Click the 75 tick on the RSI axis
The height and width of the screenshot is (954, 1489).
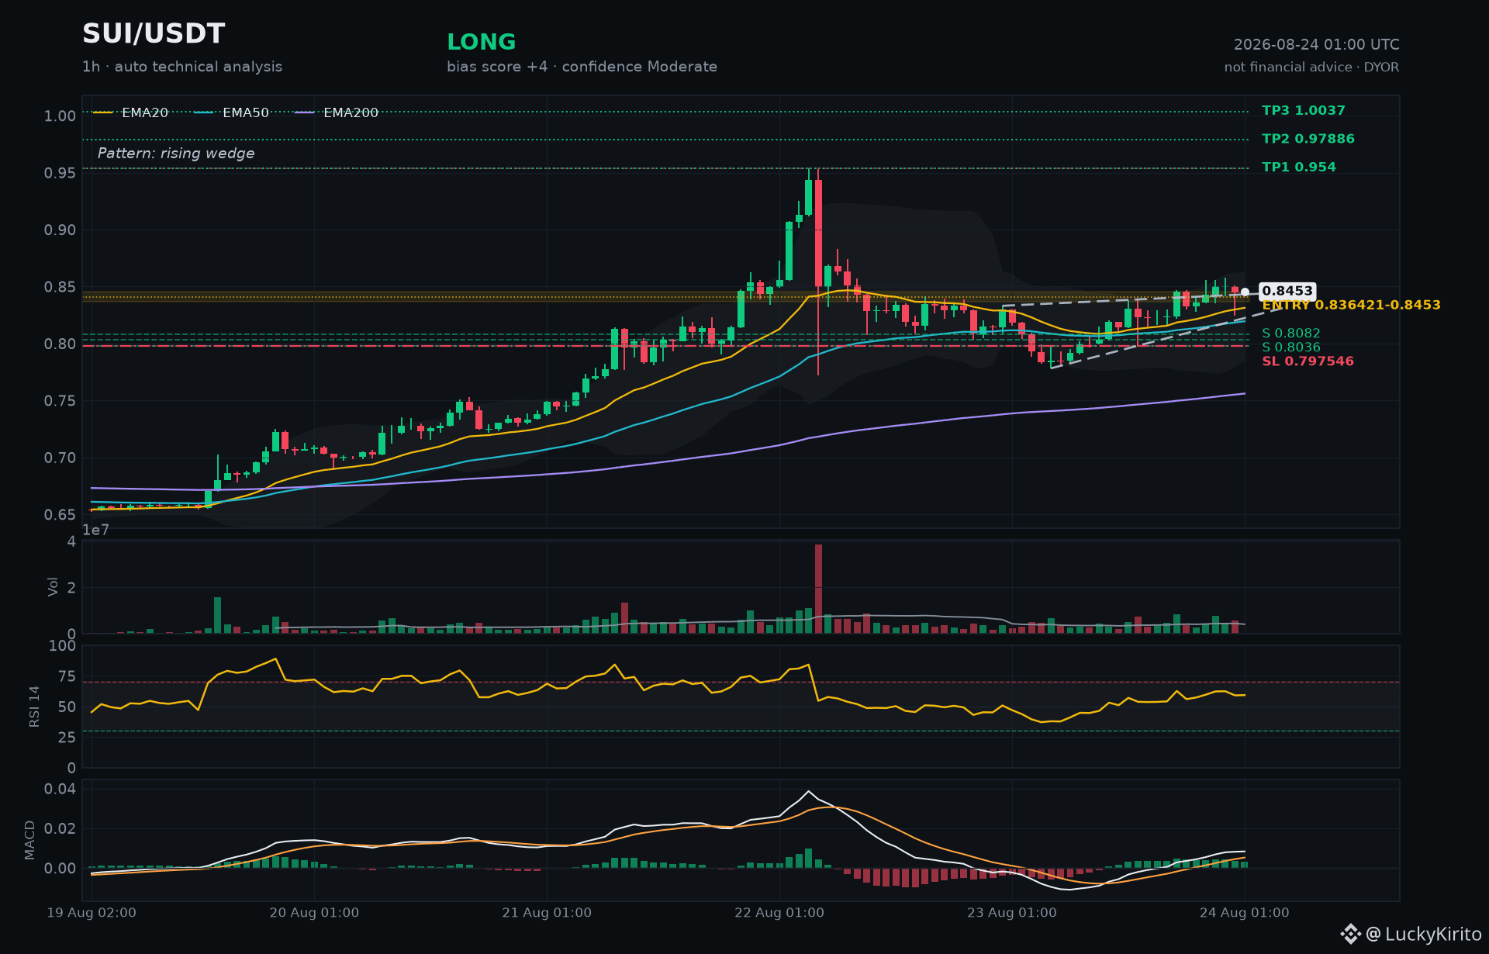click(x=67, y=677)
